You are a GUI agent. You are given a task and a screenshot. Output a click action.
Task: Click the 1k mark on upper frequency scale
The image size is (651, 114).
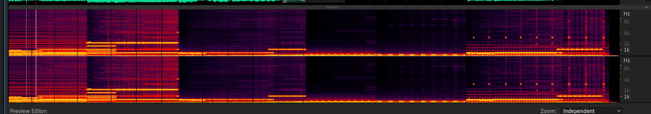pos(627,50)
